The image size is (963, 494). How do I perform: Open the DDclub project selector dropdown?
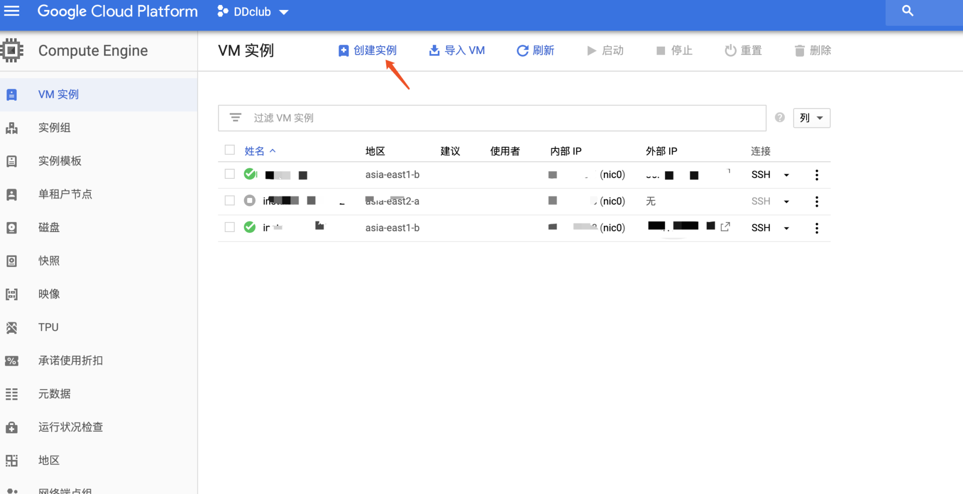point(253,12)
